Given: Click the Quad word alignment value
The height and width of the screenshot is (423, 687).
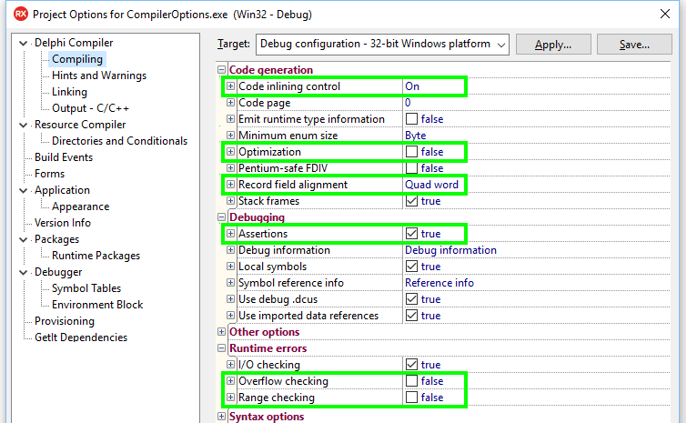Looking at the screenshot, I should point(431,185).
